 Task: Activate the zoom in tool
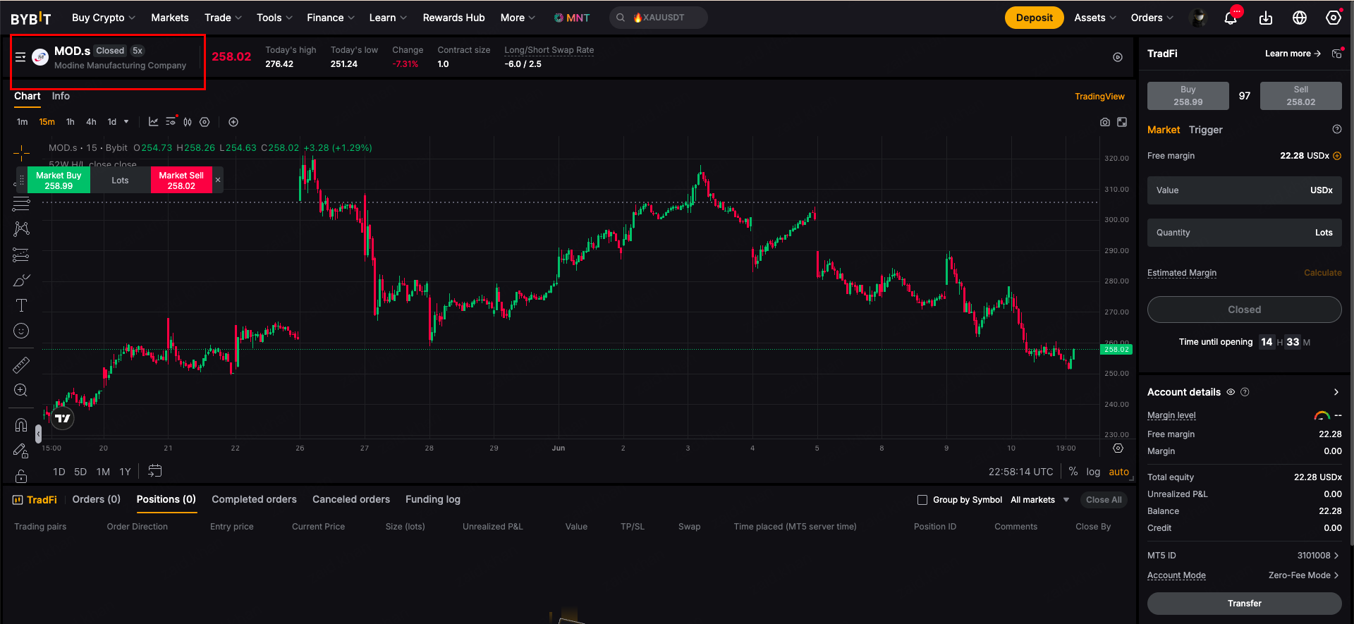tap(21, 390)
